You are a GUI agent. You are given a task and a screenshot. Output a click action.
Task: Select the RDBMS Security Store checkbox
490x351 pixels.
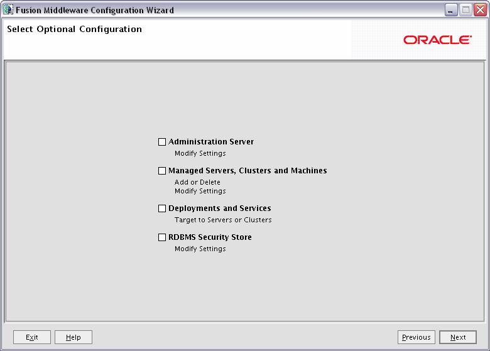coord(162,237)
